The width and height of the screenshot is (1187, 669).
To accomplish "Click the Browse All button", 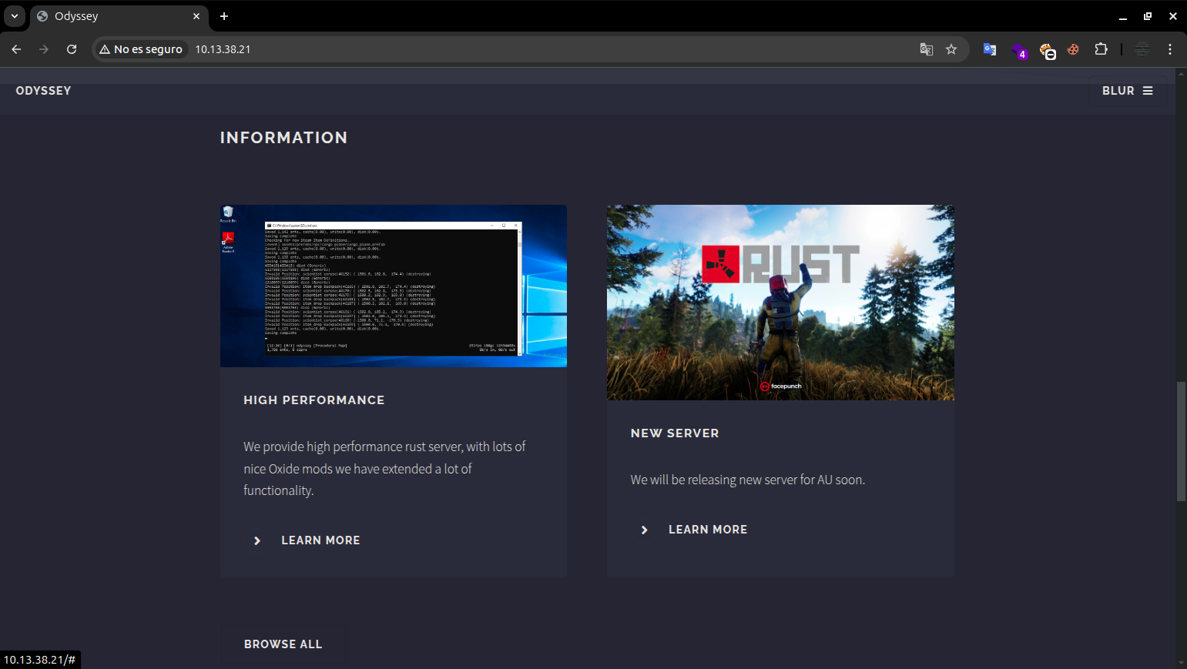I will (x=283, y=644).
